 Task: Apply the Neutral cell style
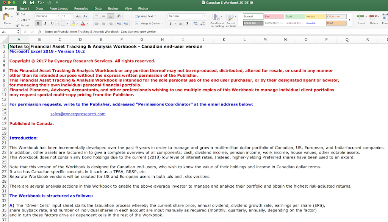pos(315,17)
